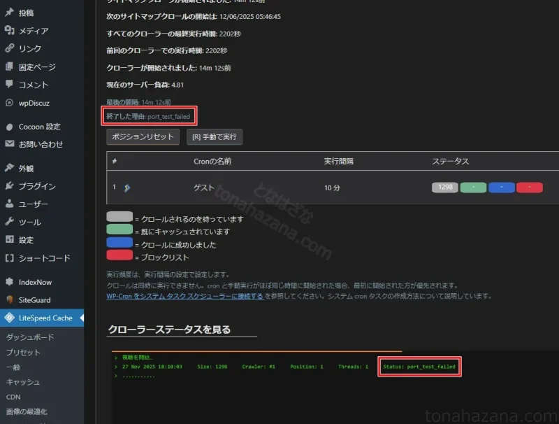Viewport: 559px width, 424px height.
Task: Click the speech bubble icon beside コメント
Action: point(9,85)
